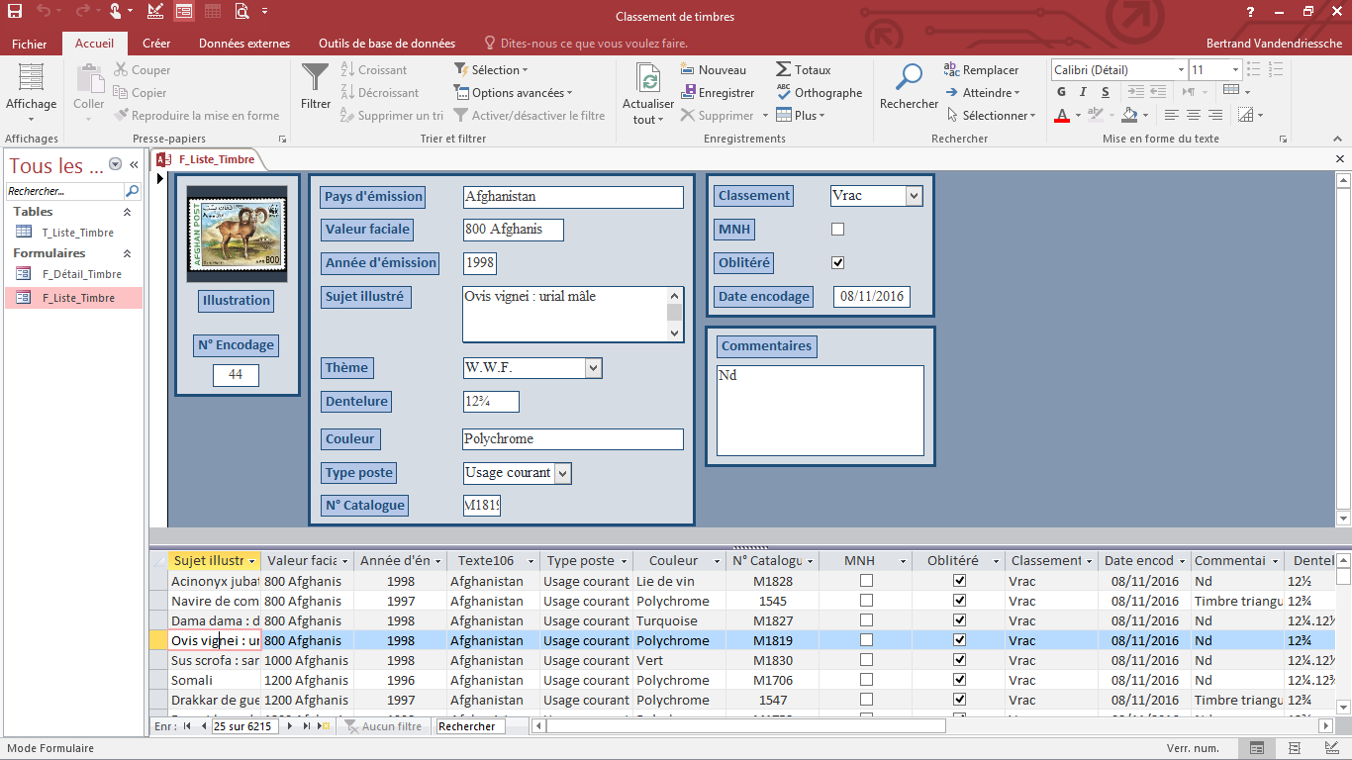Click the numbered list icon
Screen dimensions: 1352x760
1276,69
